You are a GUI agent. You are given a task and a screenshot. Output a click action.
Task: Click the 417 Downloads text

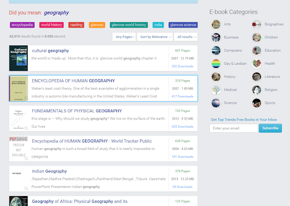tap(182, 96)
